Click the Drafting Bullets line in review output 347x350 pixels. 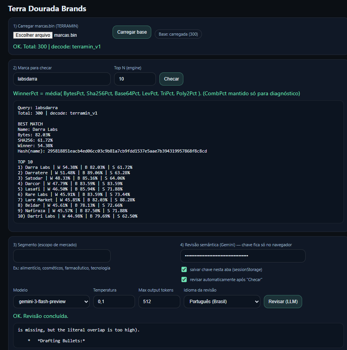tap(56, 341)
